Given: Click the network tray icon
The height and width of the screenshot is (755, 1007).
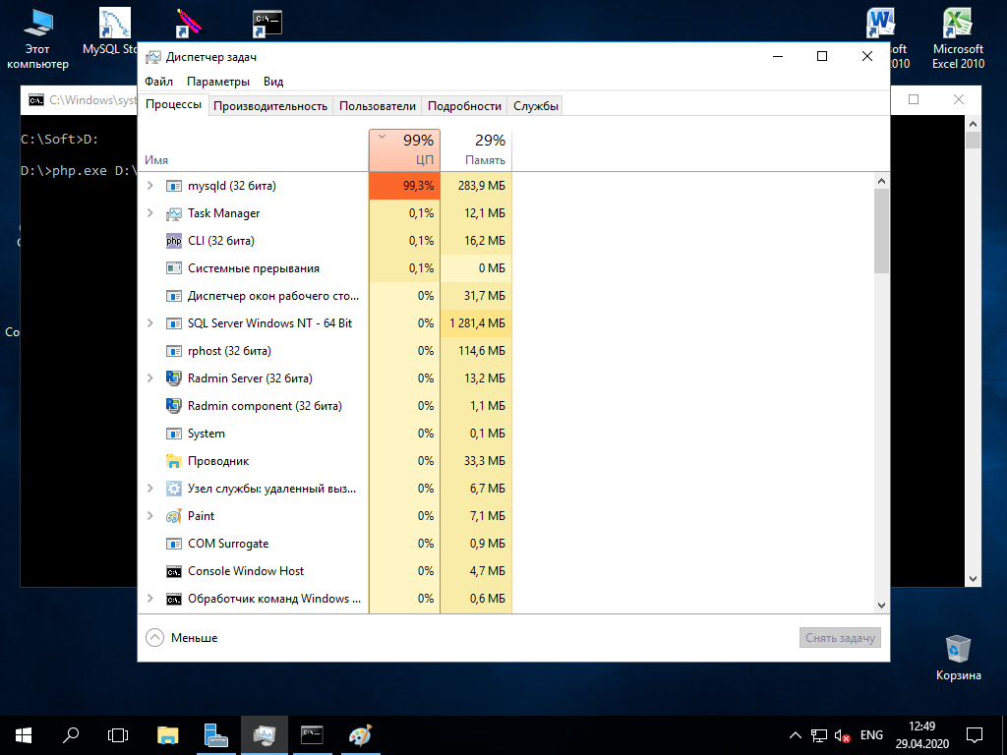Looking at the screenshot, I should (x=819, y=735).
